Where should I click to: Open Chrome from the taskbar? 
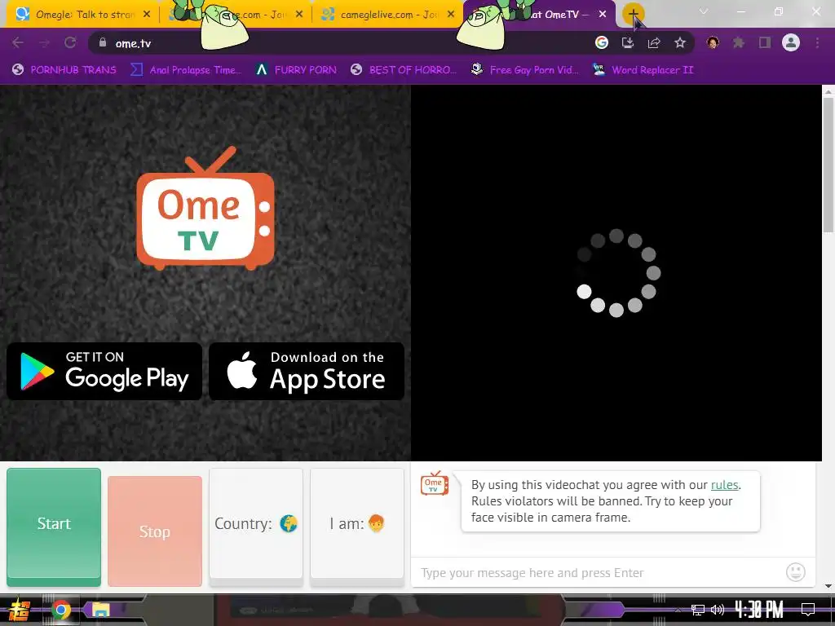(x=60, y=610)
